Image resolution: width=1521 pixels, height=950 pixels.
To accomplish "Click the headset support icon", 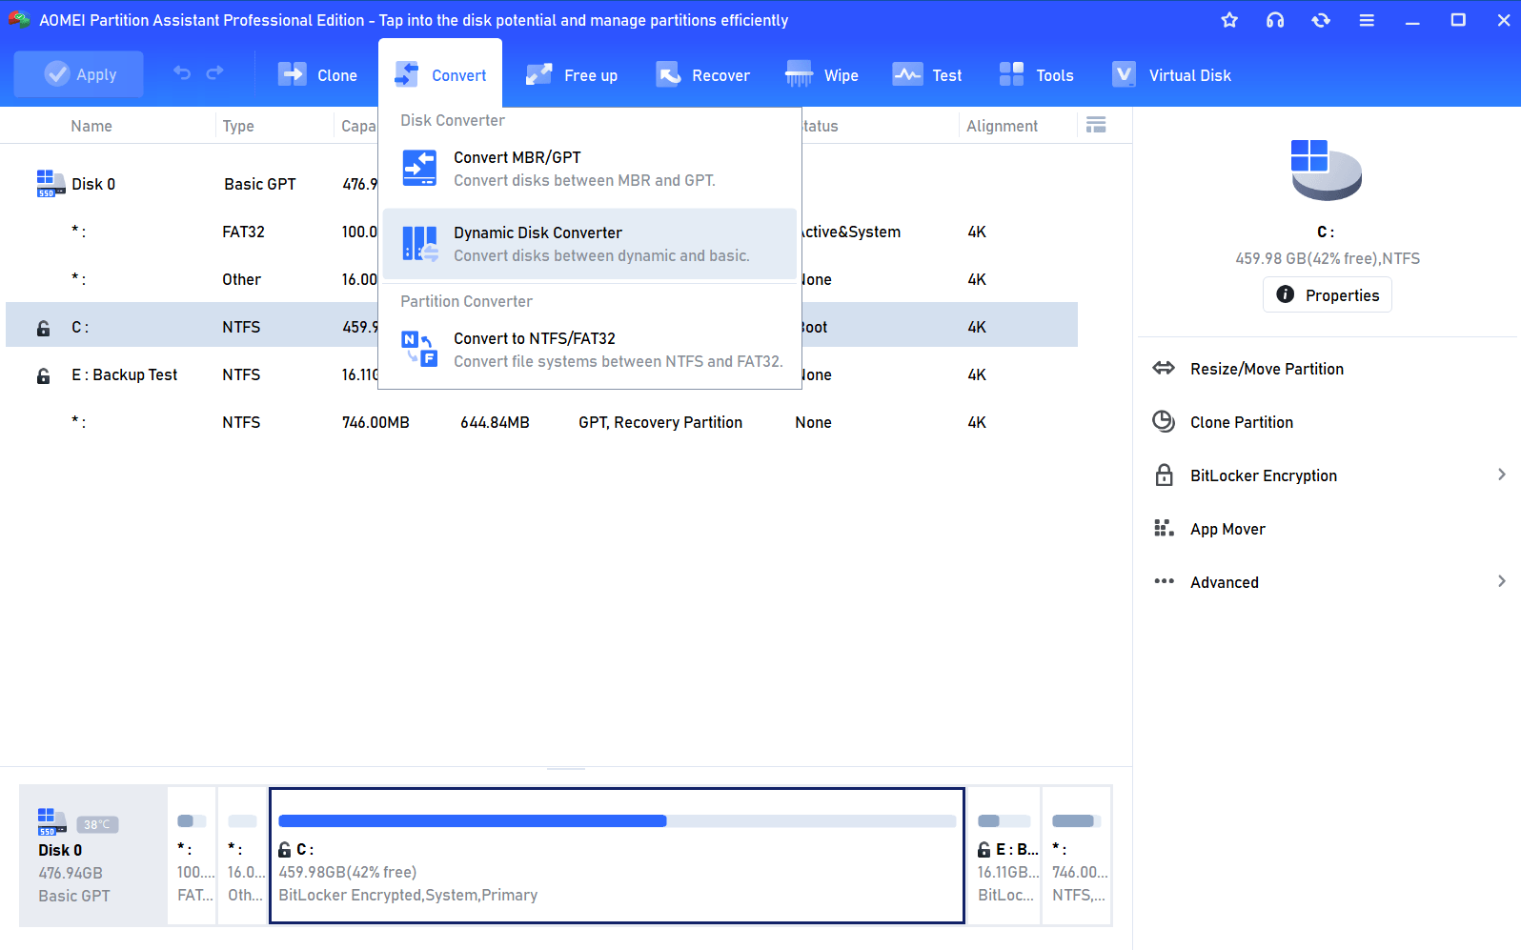I will [1275, 20].
